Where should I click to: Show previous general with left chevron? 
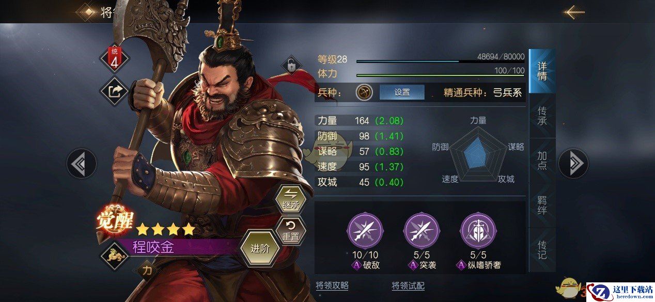[82, 164]
